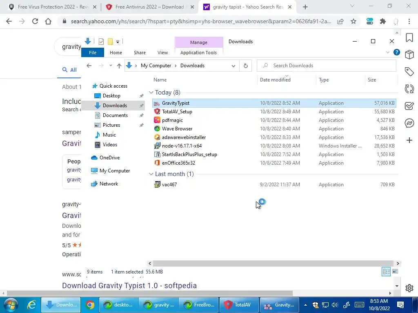Click the plus icon in browser sidebar
Screen dimensions: 418x313
(409, 140)
